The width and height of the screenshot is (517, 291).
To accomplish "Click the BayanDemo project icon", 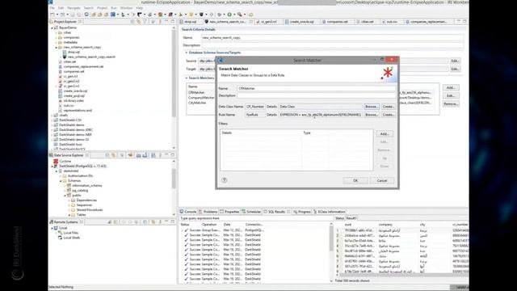I will pyautogui.click(x=56, y=27).
